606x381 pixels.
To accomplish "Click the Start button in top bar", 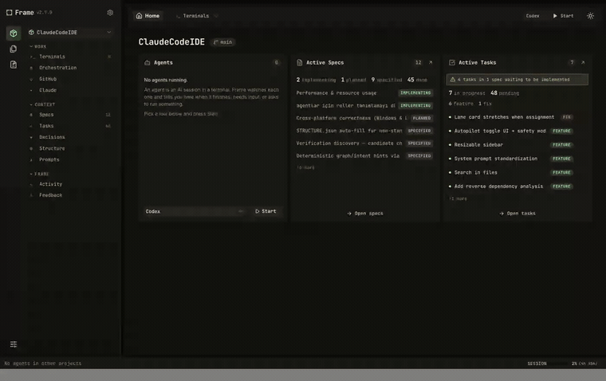I will point(563,16).
